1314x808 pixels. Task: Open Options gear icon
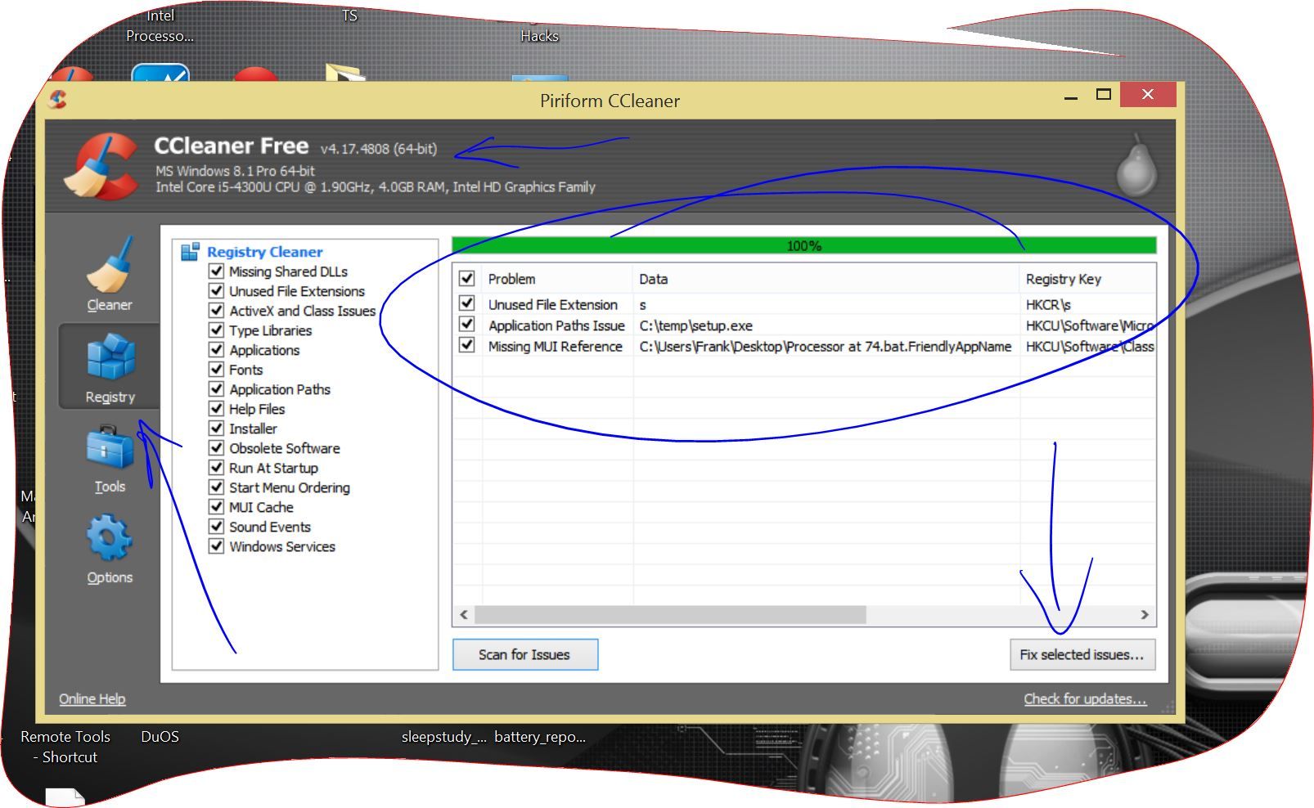109,539
